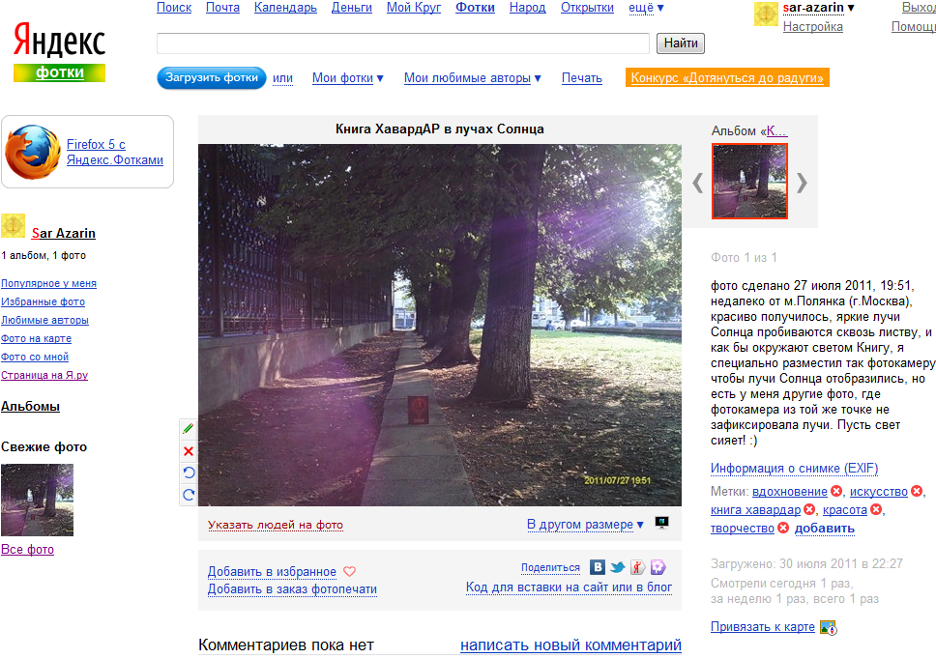Click the Firefox icon in the sidebar banner
This screenshot has height=659, width=936.
coord(33,152)
